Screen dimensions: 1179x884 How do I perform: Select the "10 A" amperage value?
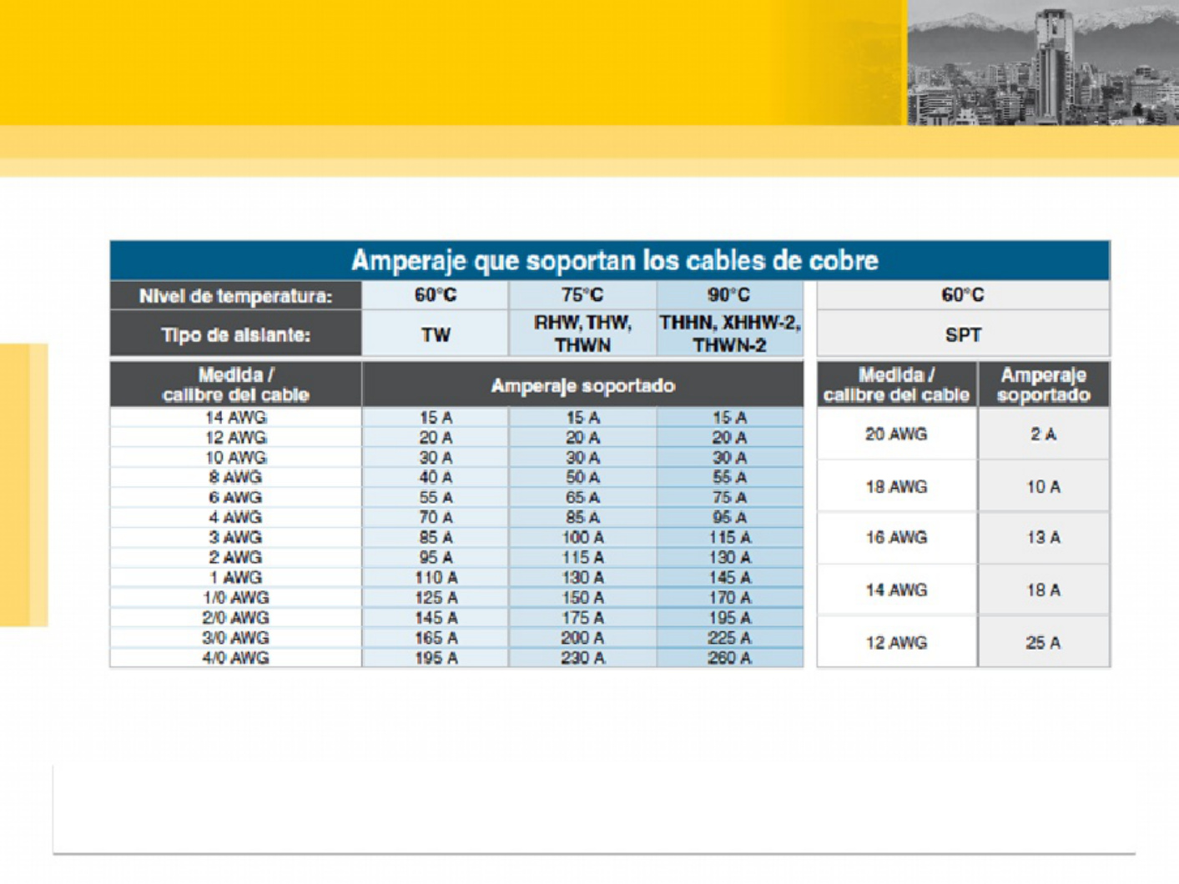click(1044, 487)
